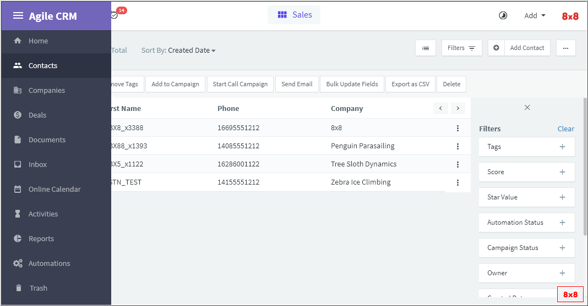Click the Add Contact button
588x306 pixels.
[x=527, y=48]
